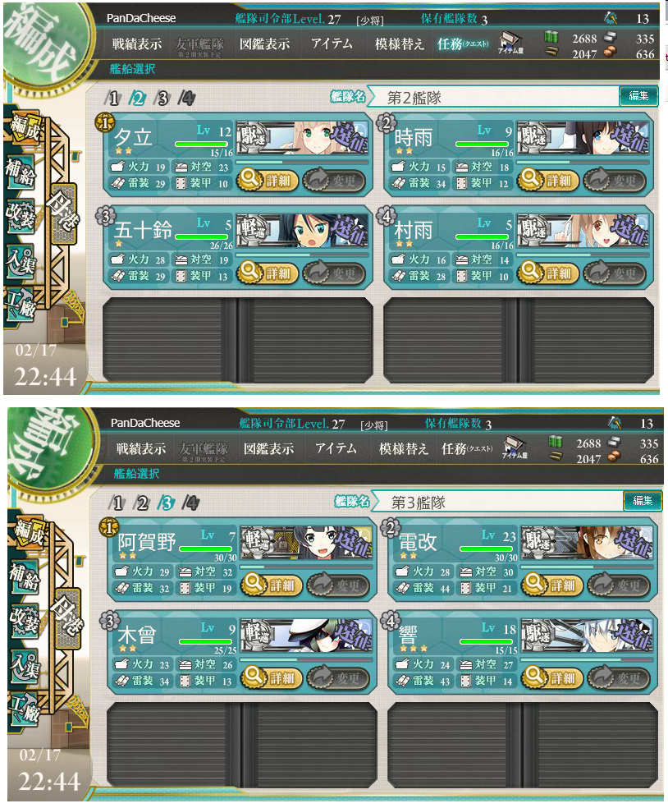Click the 第2艦隊 fleet name field
The height and width of the screenshot is (808, 668).
(494, 97)
